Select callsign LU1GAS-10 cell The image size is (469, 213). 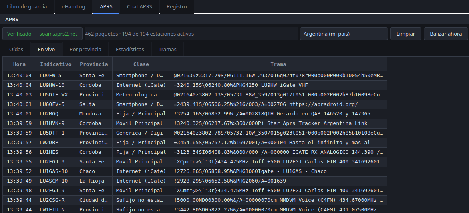[56, 171]
